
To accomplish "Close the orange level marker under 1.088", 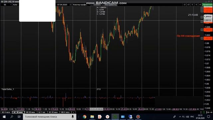I will (x=202, y=30).
